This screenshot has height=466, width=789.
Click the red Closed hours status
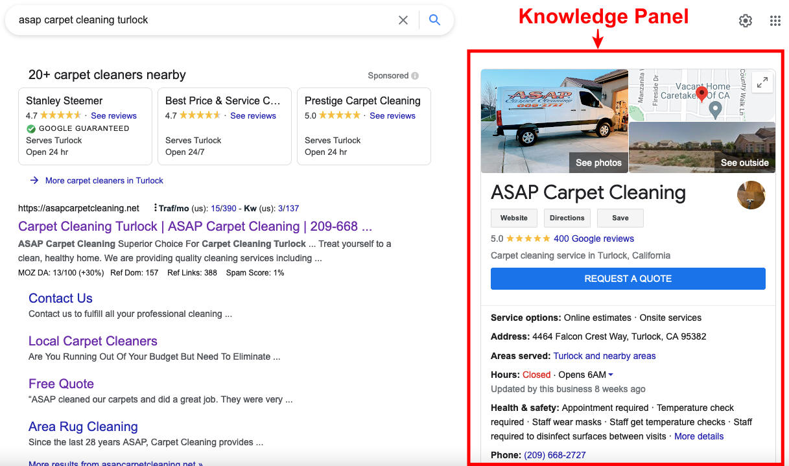pos(536,375)
